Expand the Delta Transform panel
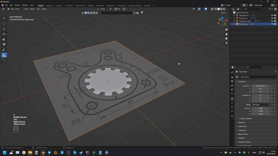This screenshot has height=156, width=278. pyautogui.click(x=246, y=118)
